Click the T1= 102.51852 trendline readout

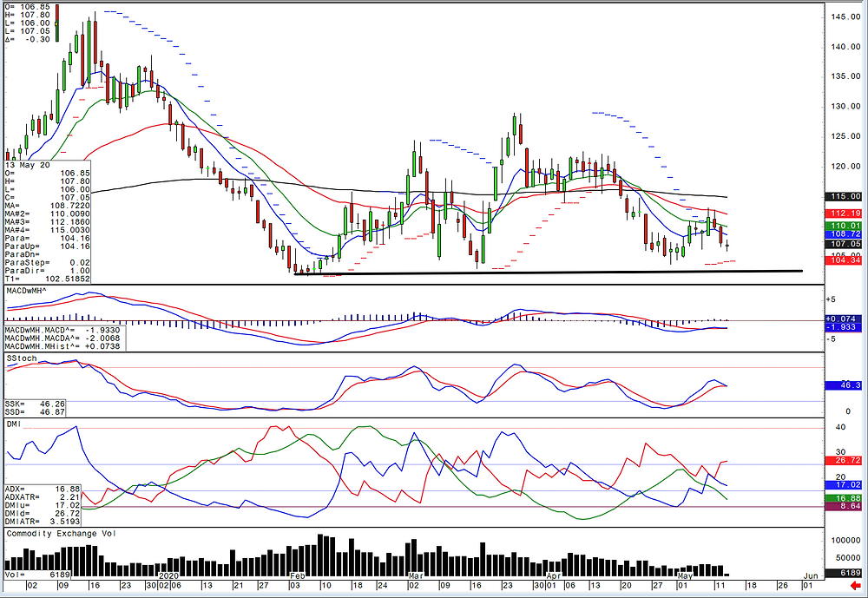point(47,279)
